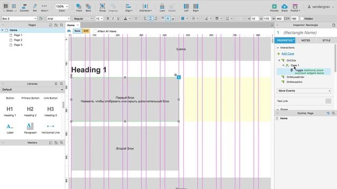
Task: Toggle italic formatting
Action: pyautogui.click(x=113, y=19)
